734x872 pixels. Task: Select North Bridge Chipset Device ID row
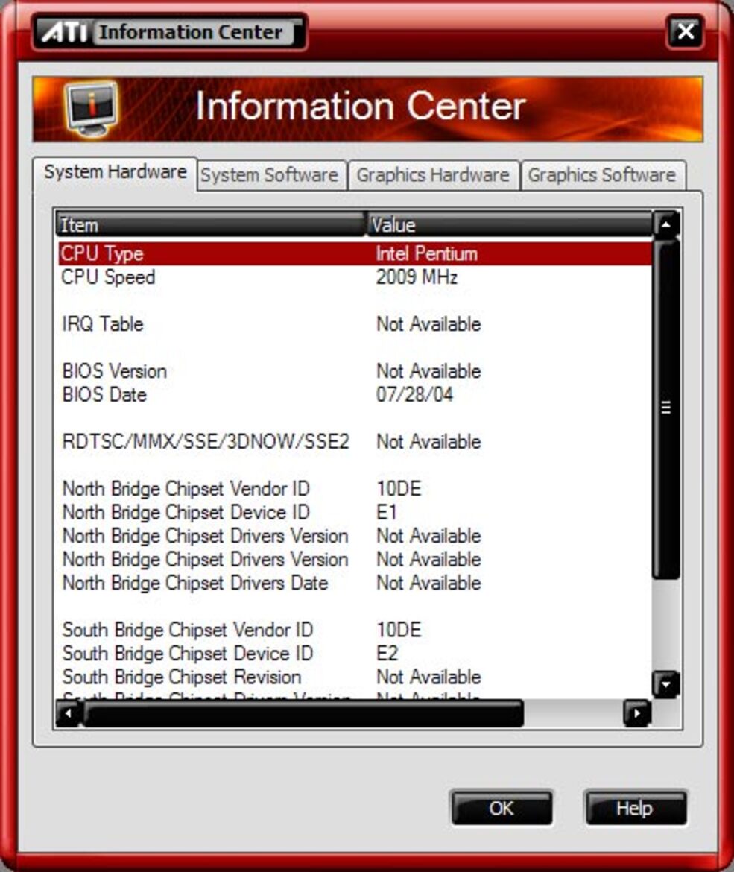(355, 512)
